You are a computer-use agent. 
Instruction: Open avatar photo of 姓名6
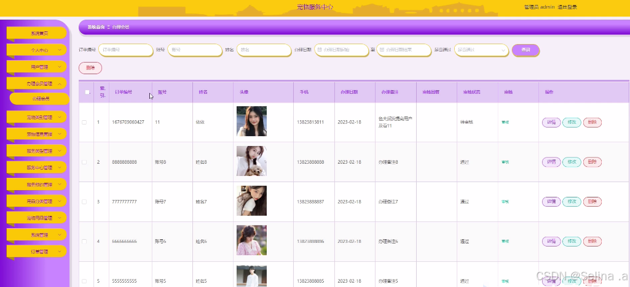(251, 240)
